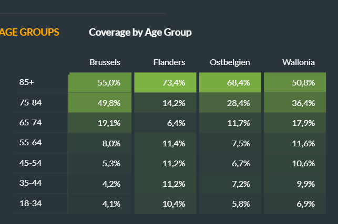Click the Ostbelgien column header
The image size is (338, 224).
tap(230, 62)
